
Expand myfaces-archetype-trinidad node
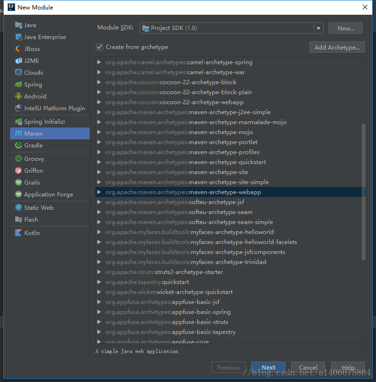[99, 262]
